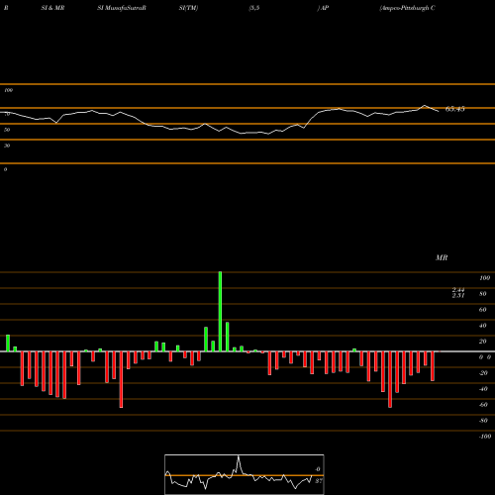The width and height of the screenshot is (495, 495).
Task: Click the 2.31 value beside MR axis
Action: (458, 295)
